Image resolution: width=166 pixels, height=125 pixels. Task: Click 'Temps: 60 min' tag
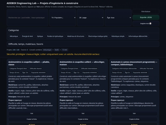pos(14,73)
